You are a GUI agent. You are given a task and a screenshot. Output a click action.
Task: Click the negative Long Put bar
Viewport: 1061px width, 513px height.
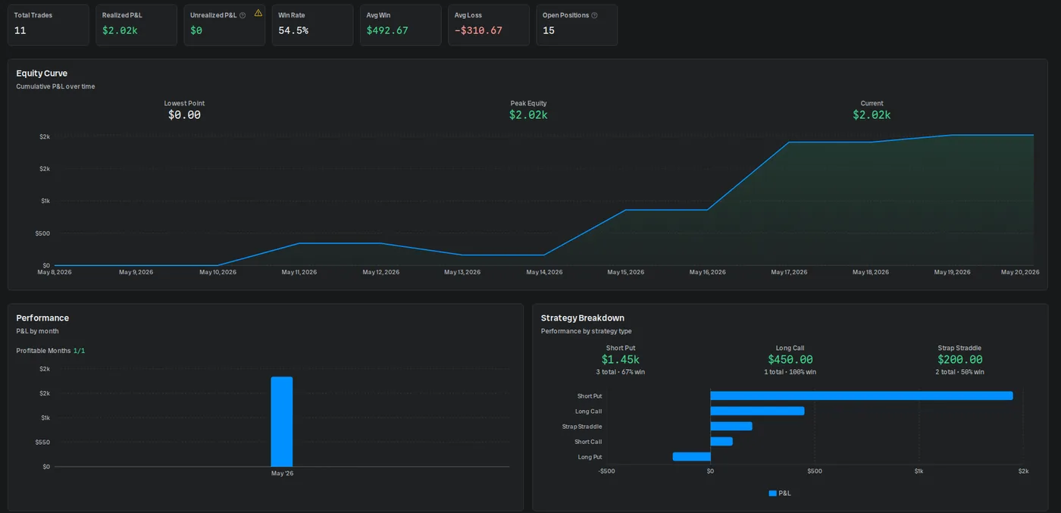pyautogui.click(x=692, y=456)
